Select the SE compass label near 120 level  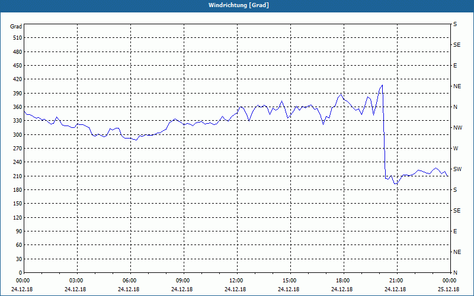[457, 211]
